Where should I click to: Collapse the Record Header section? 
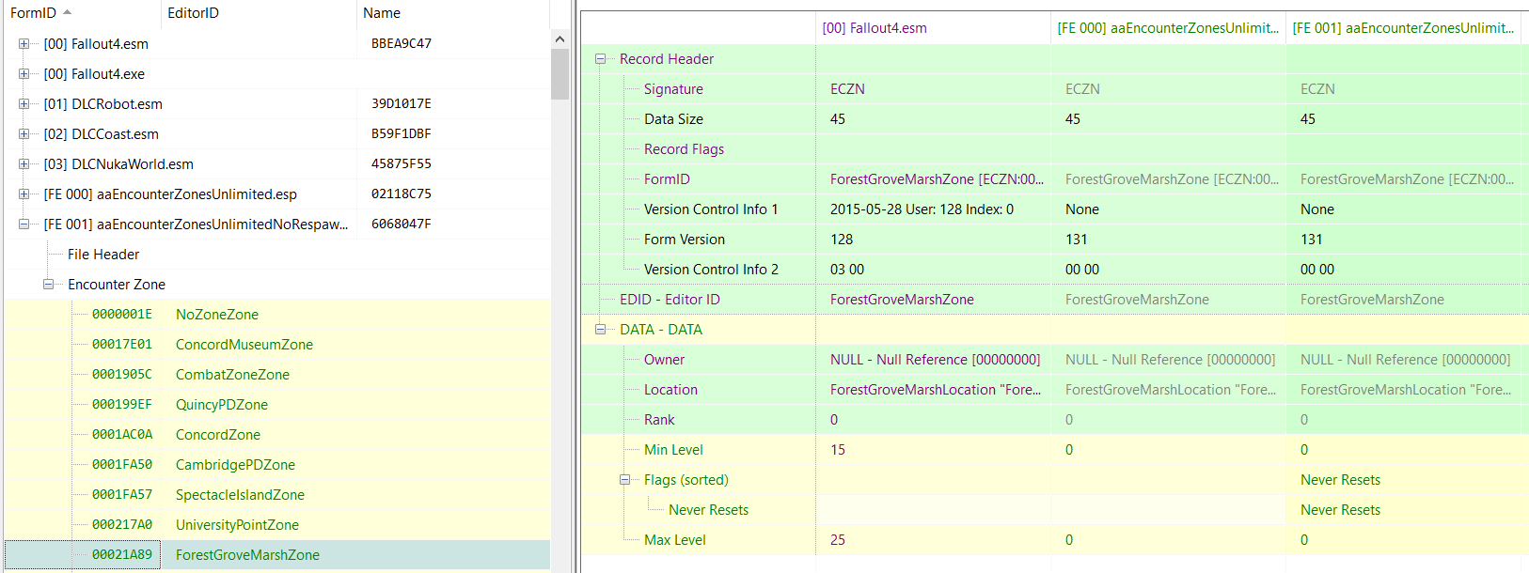click(600, 59)
